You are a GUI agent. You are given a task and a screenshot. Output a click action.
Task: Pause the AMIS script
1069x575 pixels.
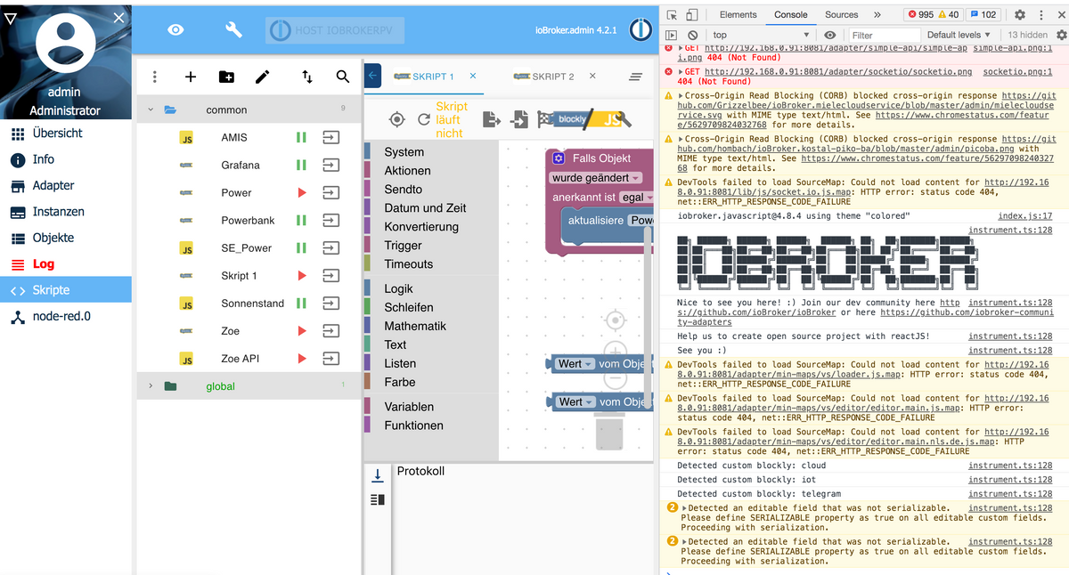coord(301,138)
